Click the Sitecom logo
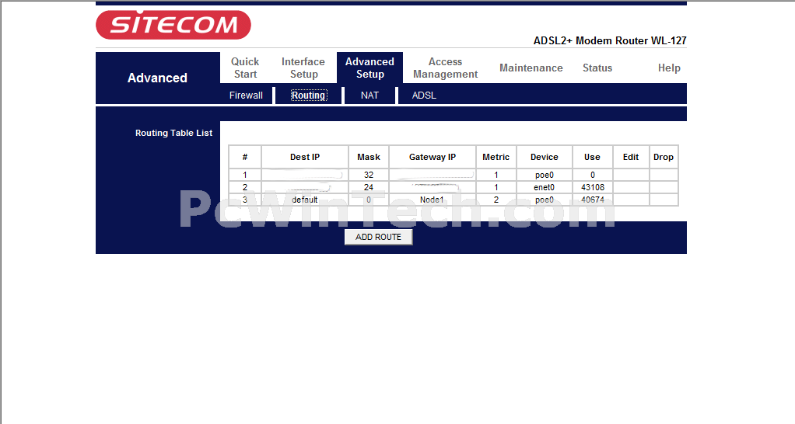 click(x=173, y=24)
